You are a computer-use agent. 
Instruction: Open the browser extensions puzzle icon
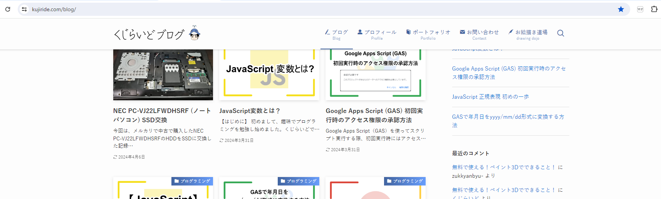(x=654, y=9)
